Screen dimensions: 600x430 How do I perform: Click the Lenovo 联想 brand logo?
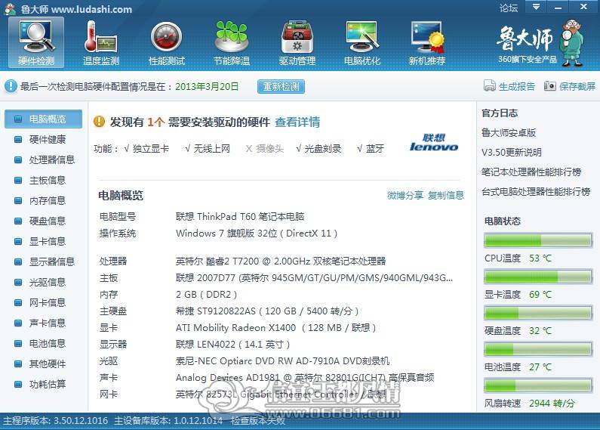tap(433, 142)
